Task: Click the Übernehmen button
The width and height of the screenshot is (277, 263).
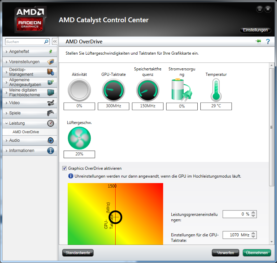Action: 257,253
